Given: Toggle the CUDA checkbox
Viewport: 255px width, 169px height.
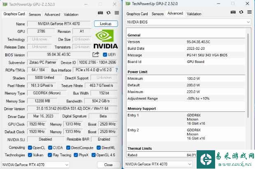Looking at the screenshot, I should [50, 148].
